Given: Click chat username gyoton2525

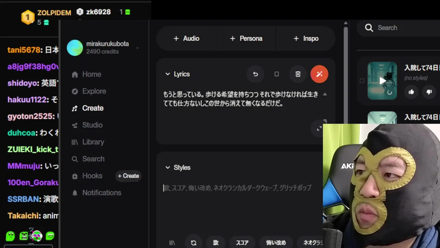Looking at the screenshot, I should point(30,116).
